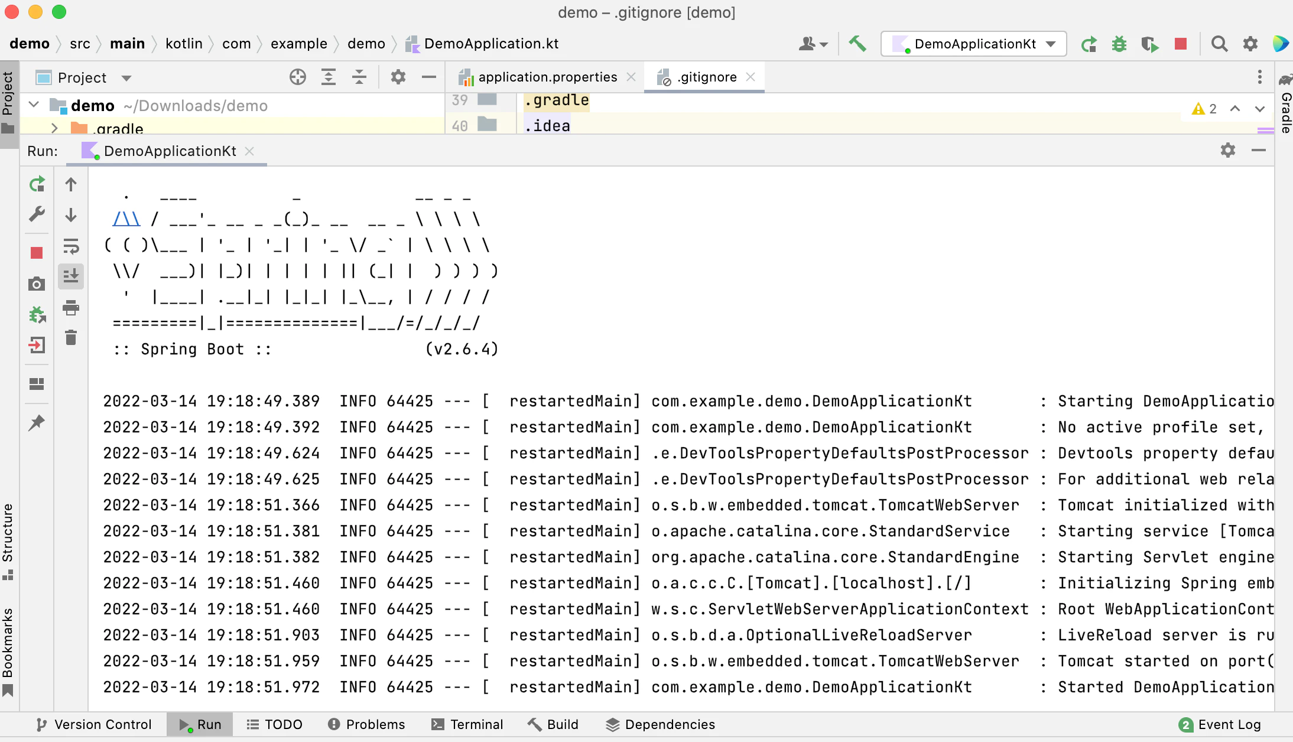The width and height of the screenshot is (1293, 742).
Task: Click the print console output icon
Action: (x=71, y=307)
